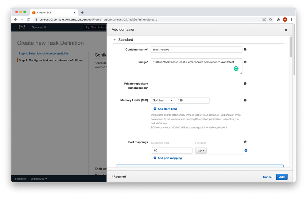Click the info icon beside Container name

[x=245, y=50]
